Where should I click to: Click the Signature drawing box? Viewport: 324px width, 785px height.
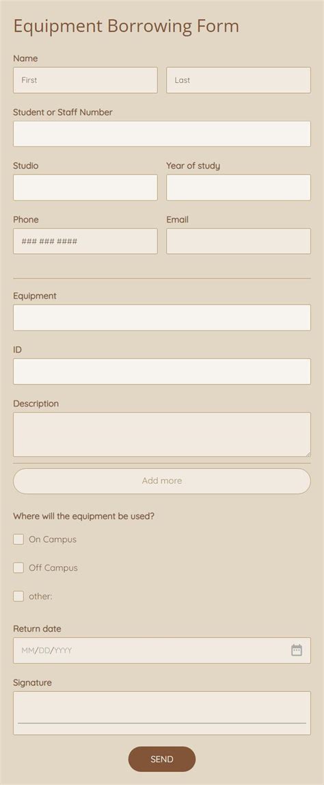tap(162, 713)
